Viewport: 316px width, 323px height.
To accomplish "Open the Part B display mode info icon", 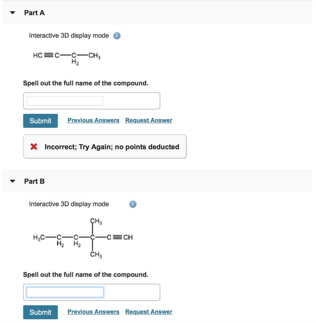I will tap(133, 204).
